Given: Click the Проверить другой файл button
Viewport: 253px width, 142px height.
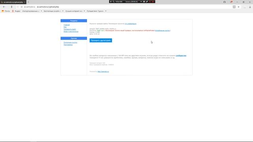Looking at the screenshot, I should (101, 40).
